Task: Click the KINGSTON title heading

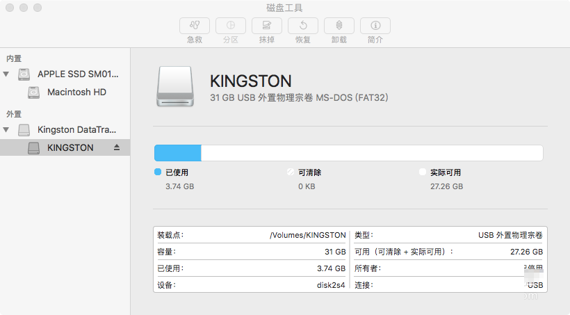Action: point(251,81)
